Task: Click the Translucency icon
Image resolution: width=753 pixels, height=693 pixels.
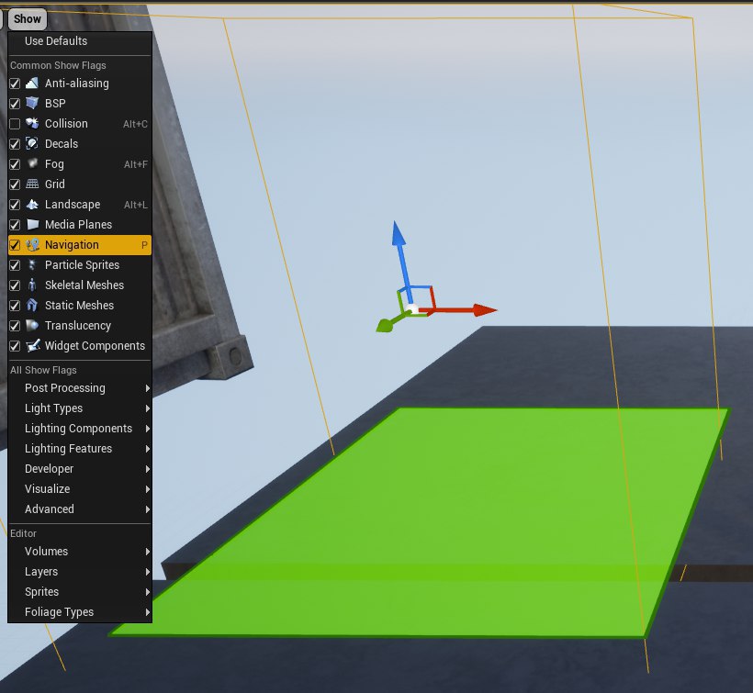Action: [x=32, y=325]
